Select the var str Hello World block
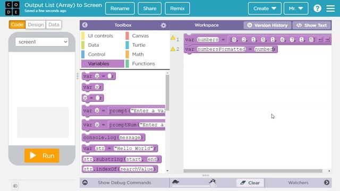The image size is (340, 191). (x=120, y=149)
